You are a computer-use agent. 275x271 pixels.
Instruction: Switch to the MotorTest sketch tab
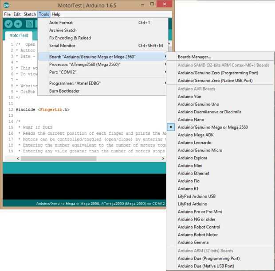(x=19, y=35)
